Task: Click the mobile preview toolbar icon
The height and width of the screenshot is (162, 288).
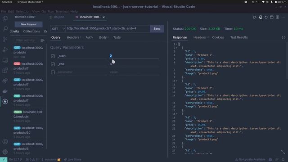Action: coord(261,17)
